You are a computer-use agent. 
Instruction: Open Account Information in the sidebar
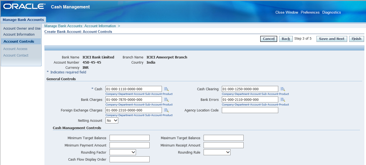point(19,35)
